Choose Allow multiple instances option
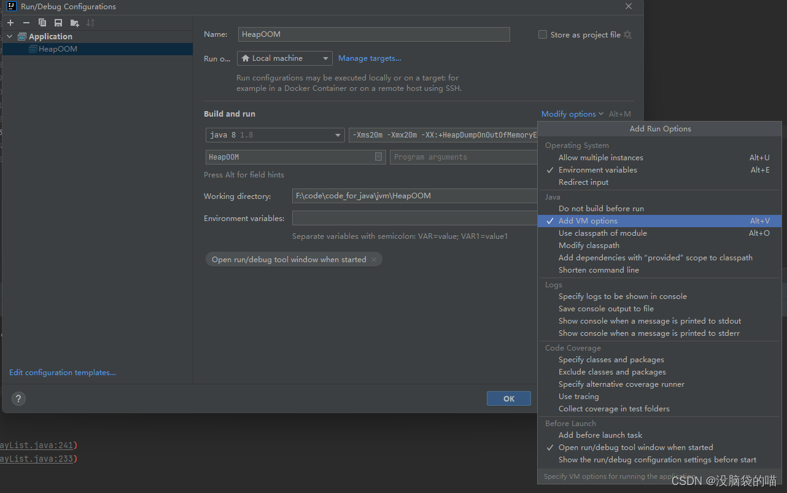Screen dimensions: 787x493 click(660, 158)
